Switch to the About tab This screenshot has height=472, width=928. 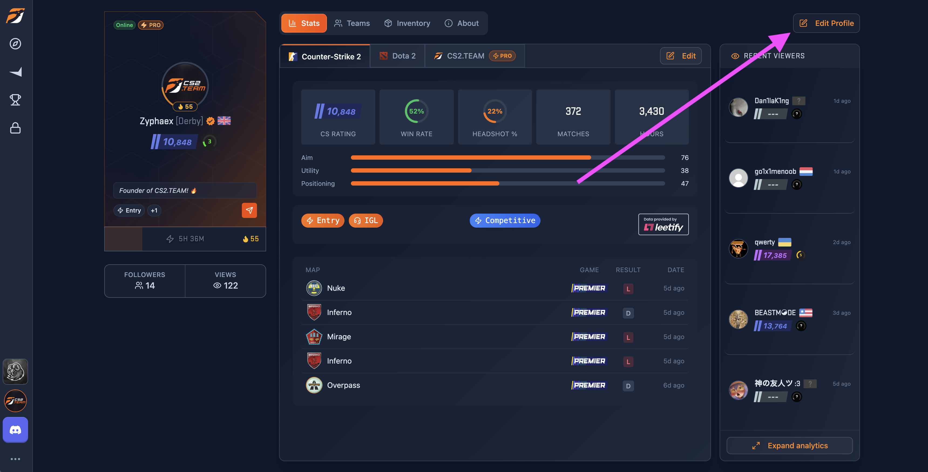tap(462, 23)
